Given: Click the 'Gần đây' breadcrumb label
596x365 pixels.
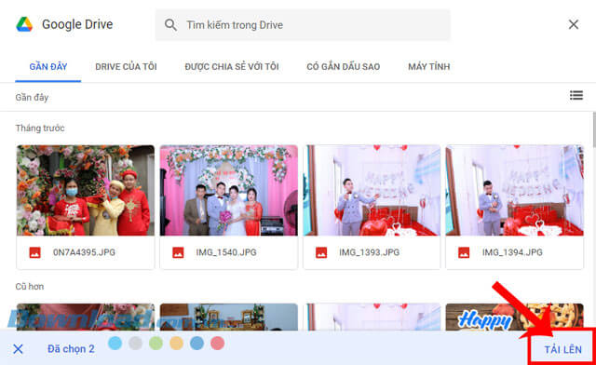Looking at the screenshot, I should click(32, 98).
